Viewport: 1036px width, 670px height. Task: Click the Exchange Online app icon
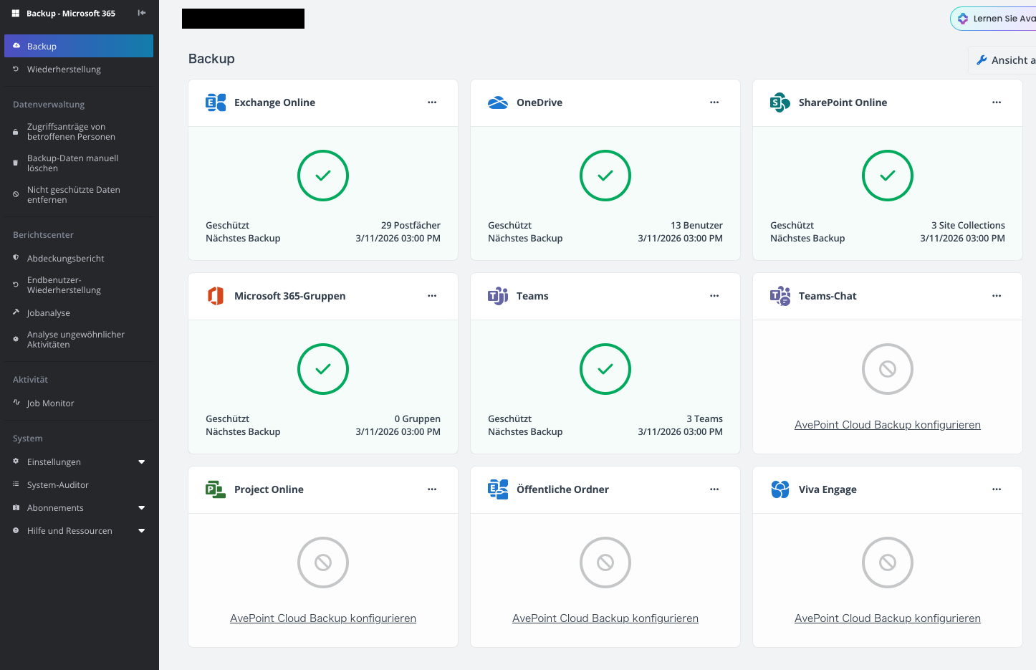216,102
